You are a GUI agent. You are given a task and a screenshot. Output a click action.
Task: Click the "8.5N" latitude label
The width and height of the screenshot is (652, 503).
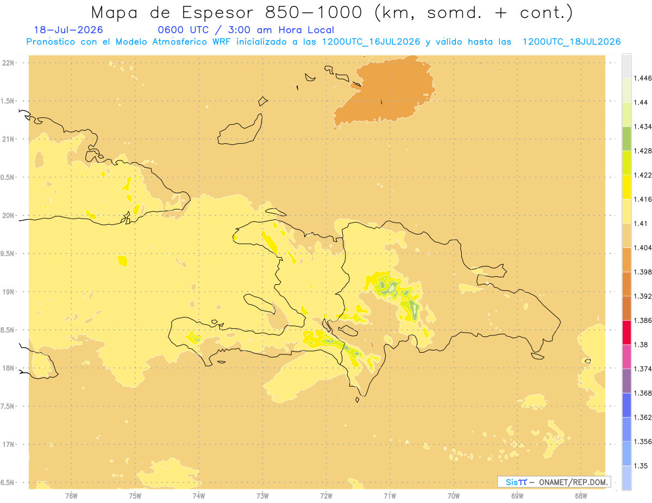coord(8,330)
